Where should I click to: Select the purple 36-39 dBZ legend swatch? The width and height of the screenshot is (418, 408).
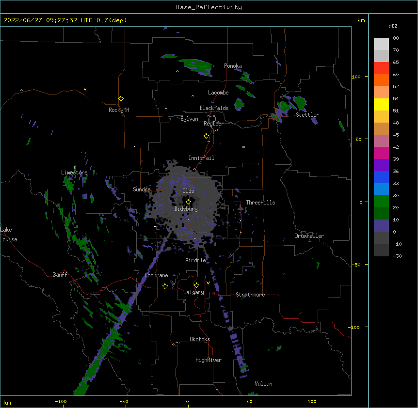coord(381,165)
